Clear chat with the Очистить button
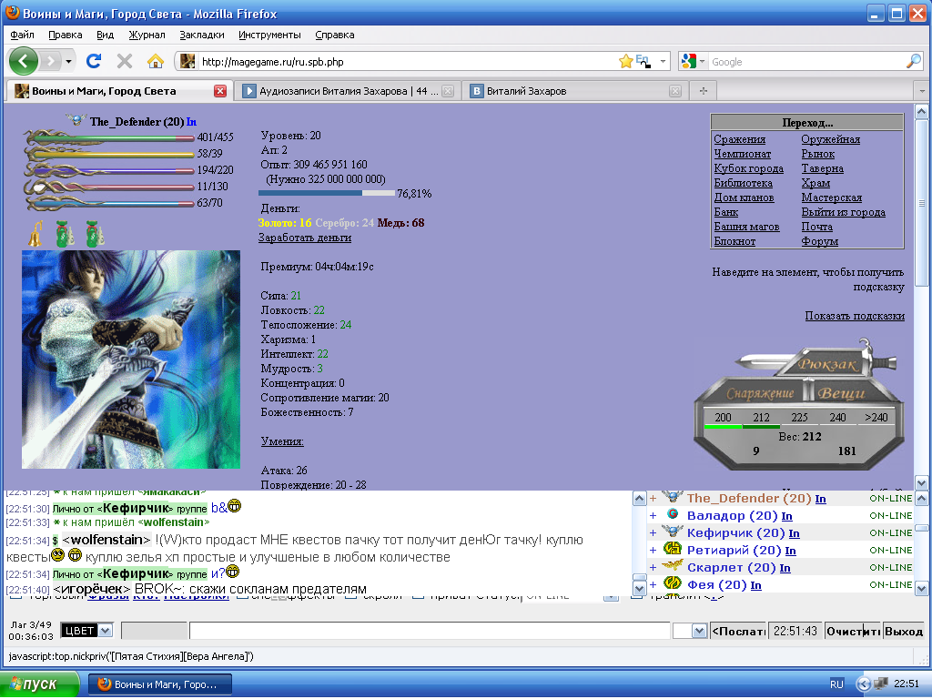This screenshot has height=699, width=932. (853, 631)
